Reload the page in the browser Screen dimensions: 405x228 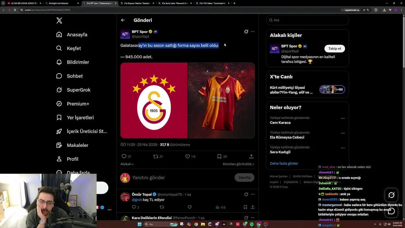(x=15, y=10)
